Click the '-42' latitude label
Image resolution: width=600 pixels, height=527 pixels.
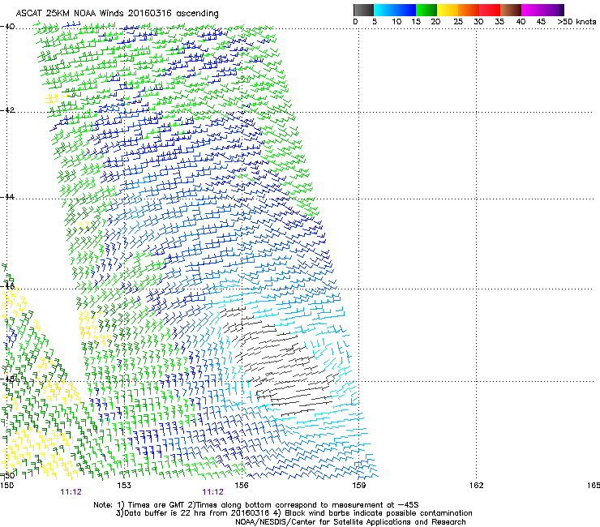coord(7,110)
